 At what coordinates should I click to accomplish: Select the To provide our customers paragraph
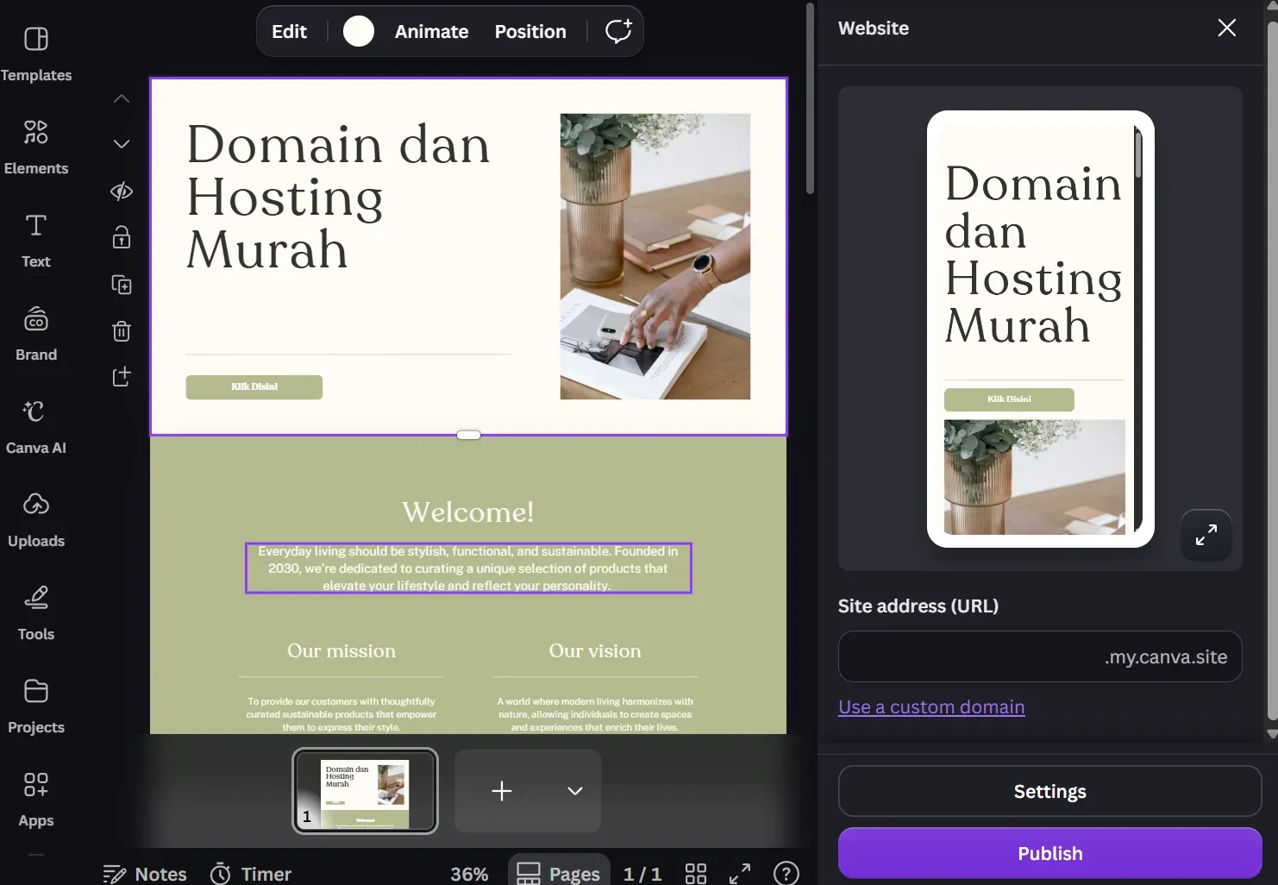pyautogui.click(x=341, y=714)
